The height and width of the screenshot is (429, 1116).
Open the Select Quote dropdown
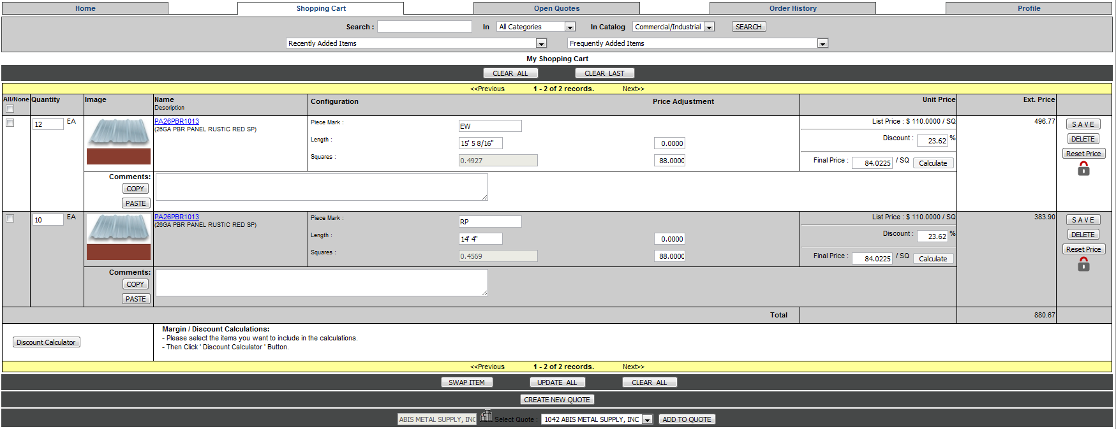point(647,419)
